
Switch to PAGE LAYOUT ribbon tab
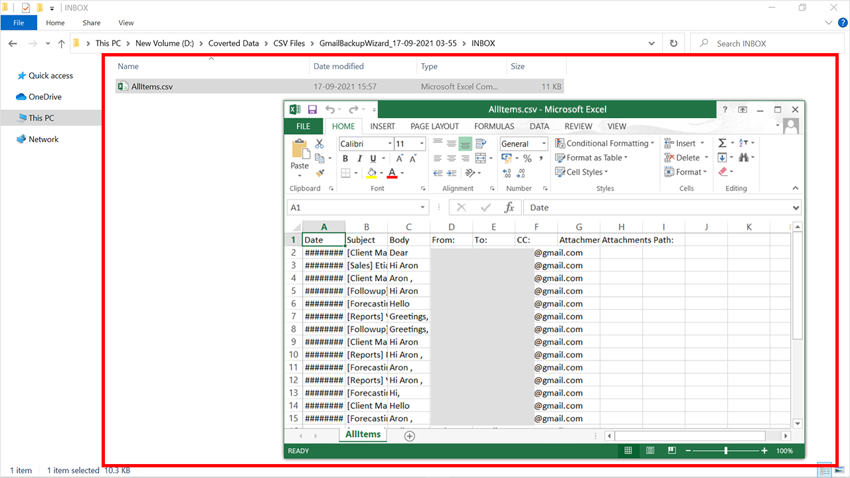(x=434, y=126)
